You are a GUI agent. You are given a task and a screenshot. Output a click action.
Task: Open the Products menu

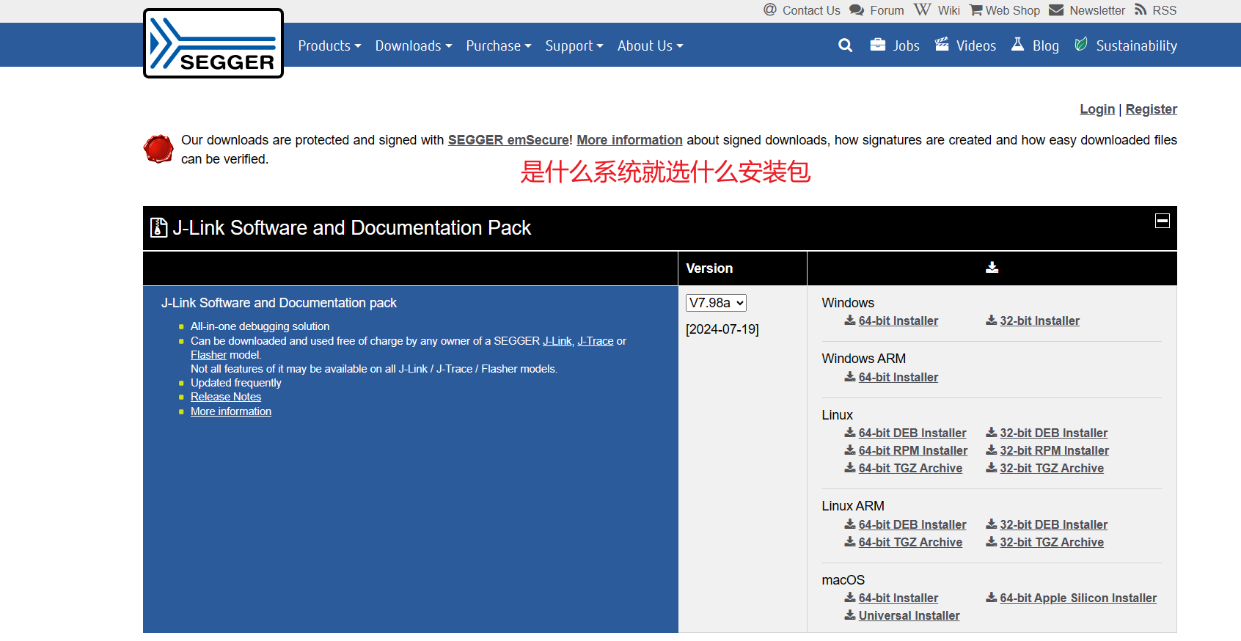(329, 45)
